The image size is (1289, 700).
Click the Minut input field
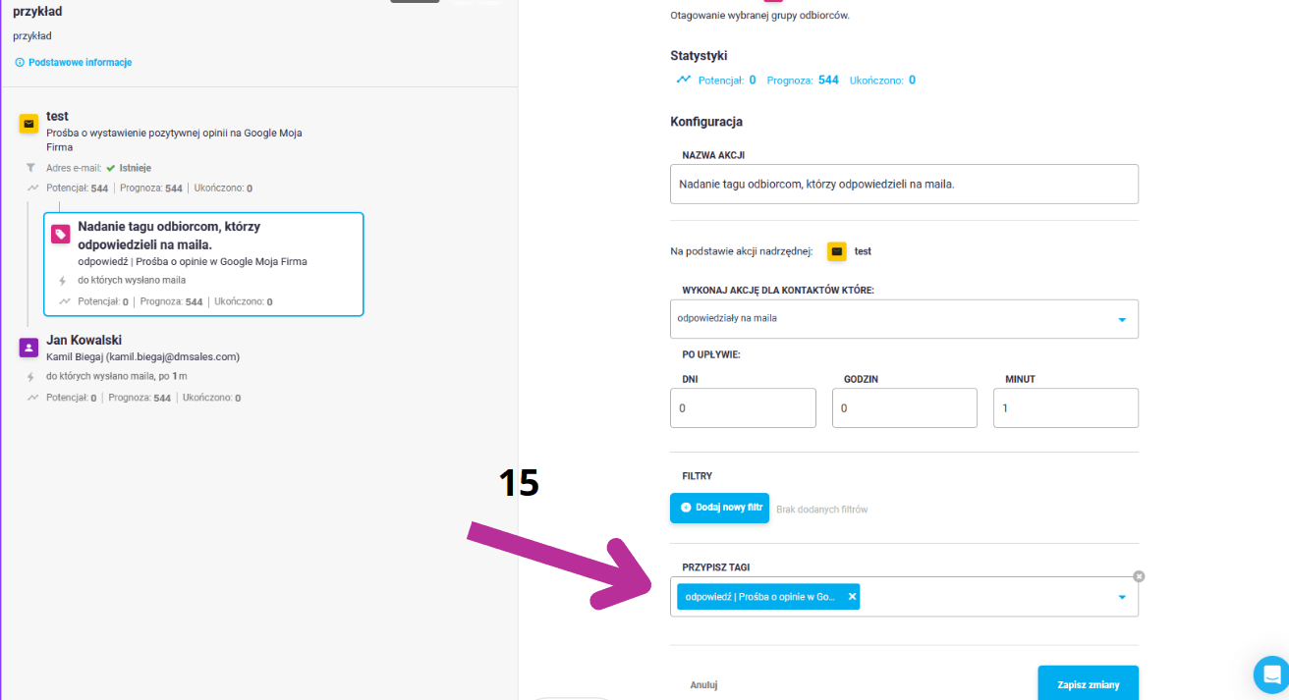pos(1066,407)
